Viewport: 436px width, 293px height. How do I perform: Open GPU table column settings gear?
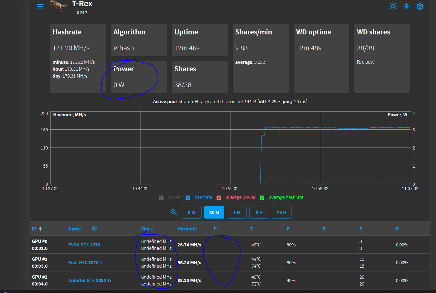94,229
